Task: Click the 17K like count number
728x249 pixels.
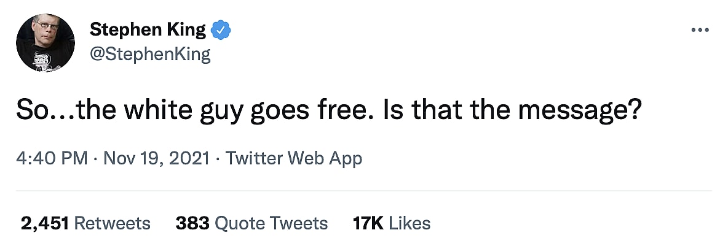Action: (x=368, y=223)
